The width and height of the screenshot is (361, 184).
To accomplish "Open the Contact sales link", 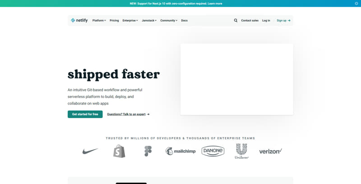I will point(250,20).
